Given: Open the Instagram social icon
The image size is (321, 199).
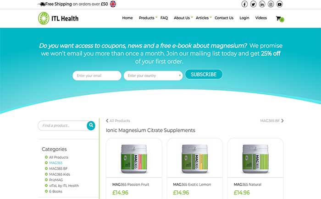Looking at the screenshot, I should (x=271, y=4).
